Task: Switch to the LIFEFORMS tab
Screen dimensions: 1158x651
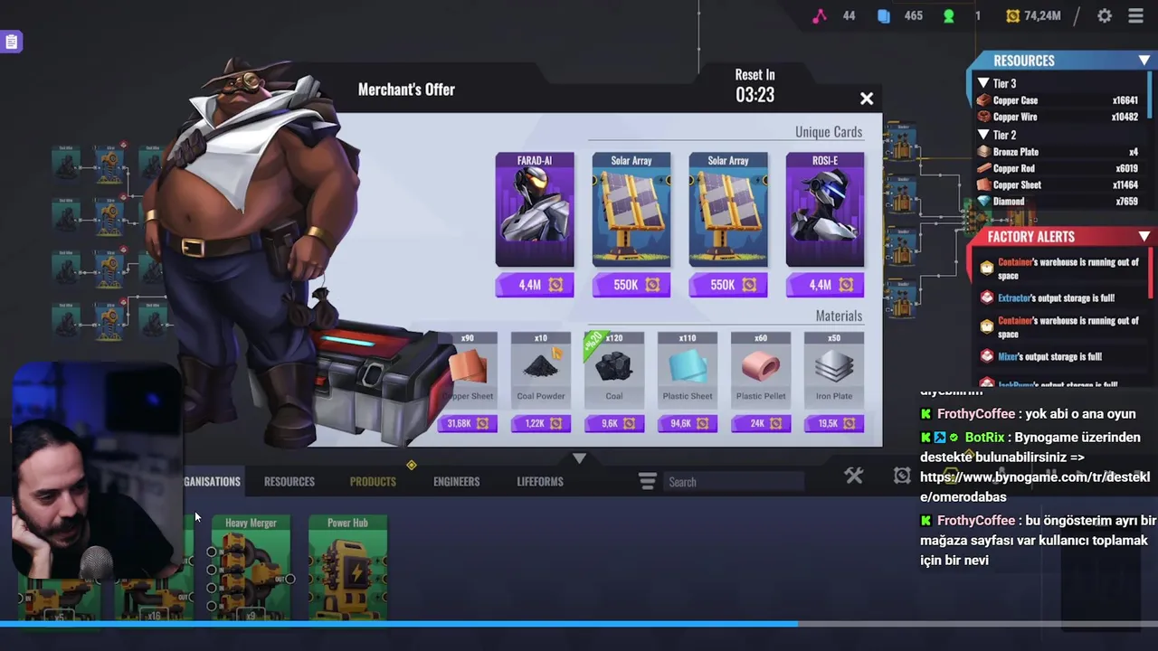Action: 540,481
